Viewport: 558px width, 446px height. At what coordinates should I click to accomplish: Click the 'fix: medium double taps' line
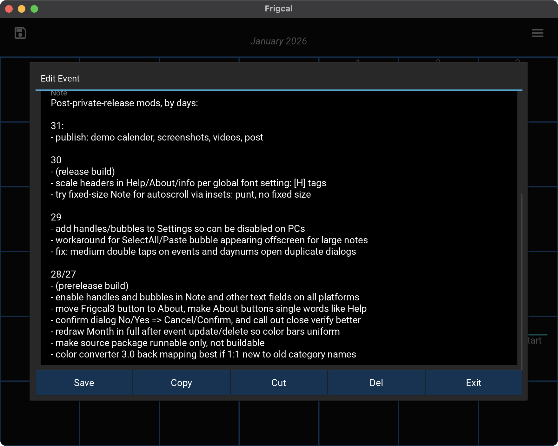click(x=203, y=252)
